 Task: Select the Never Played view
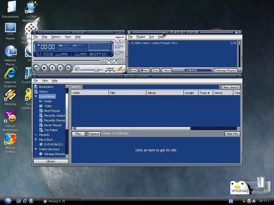tap(53, 125)
